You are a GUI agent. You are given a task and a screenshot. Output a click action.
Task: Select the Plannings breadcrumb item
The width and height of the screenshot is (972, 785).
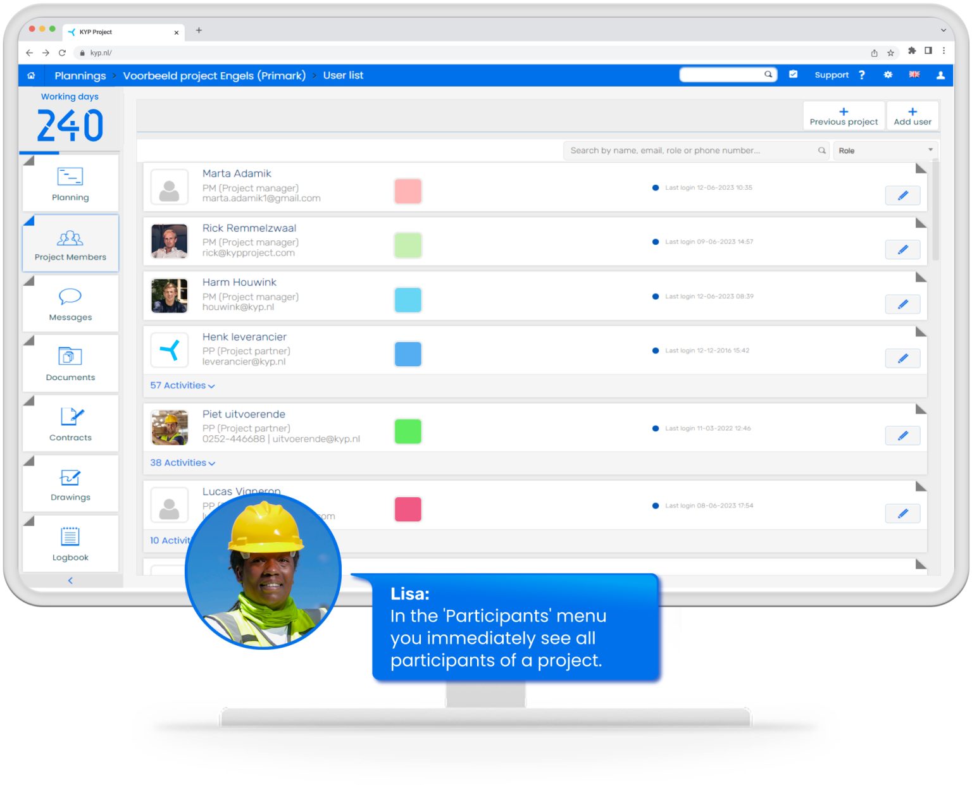click(x=80, y=75)
